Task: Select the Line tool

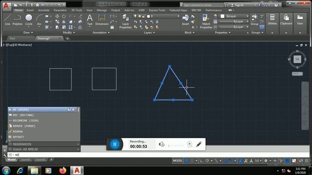Action: coord(7,20)
